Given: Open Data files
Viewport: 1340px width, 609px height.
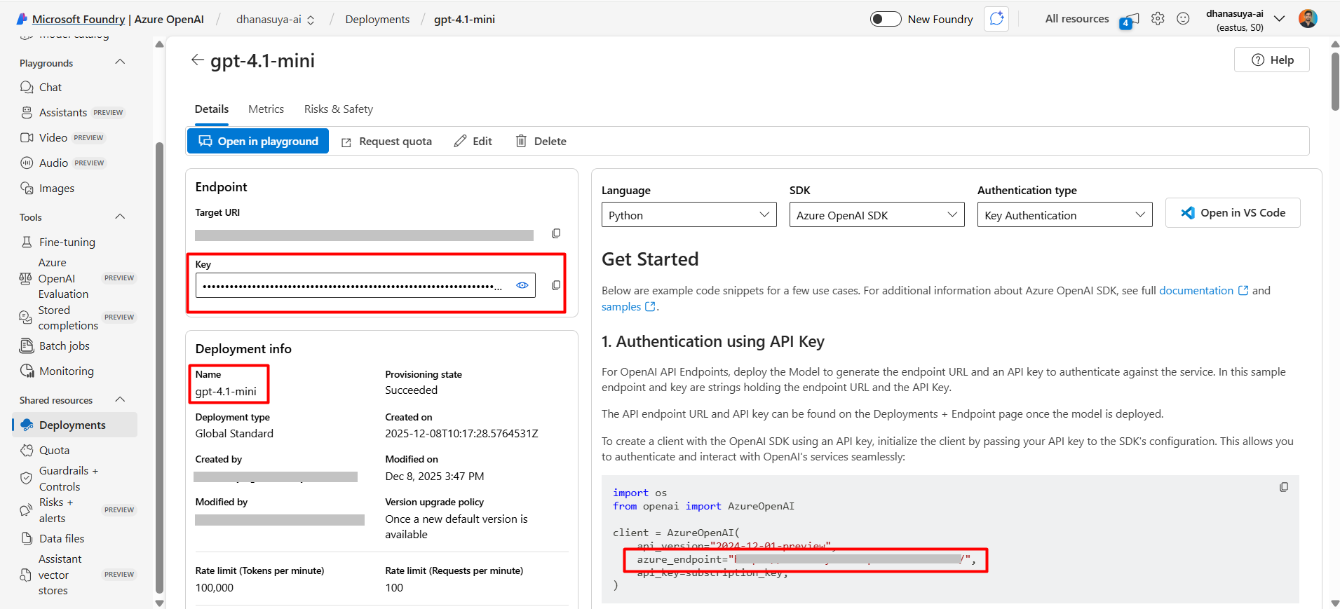Looking at the screenshot, I should pyautogui.click(x=53, y=538).
